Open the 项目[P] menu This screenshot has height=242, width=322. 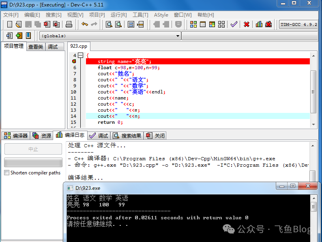coord(97,15)
